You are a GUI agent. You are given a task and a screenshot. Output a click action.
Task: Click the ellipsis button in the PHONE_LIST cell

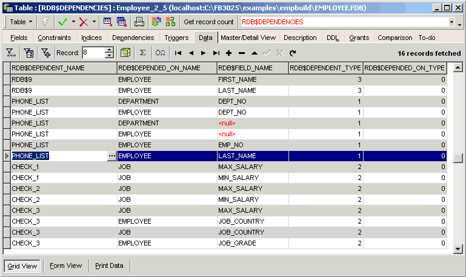point(112,156)
